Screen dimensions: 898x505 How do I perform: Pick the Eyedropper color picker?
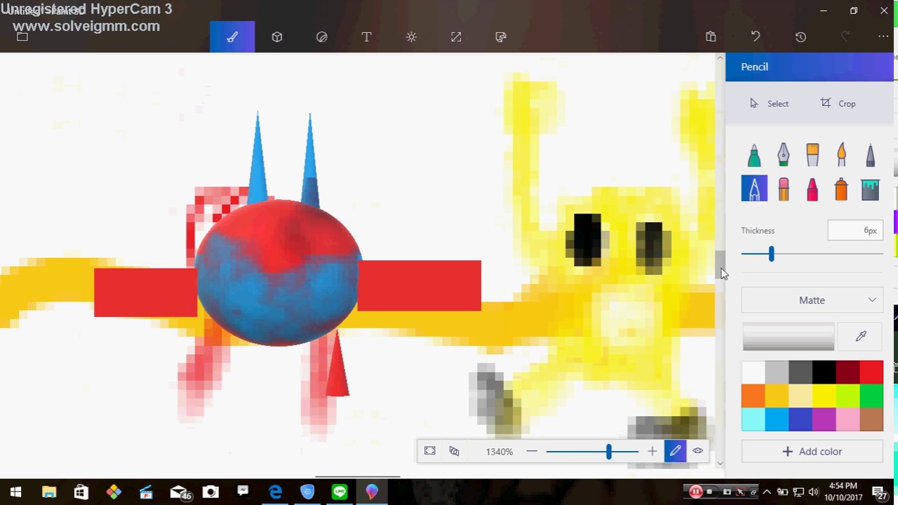[861, 337]
